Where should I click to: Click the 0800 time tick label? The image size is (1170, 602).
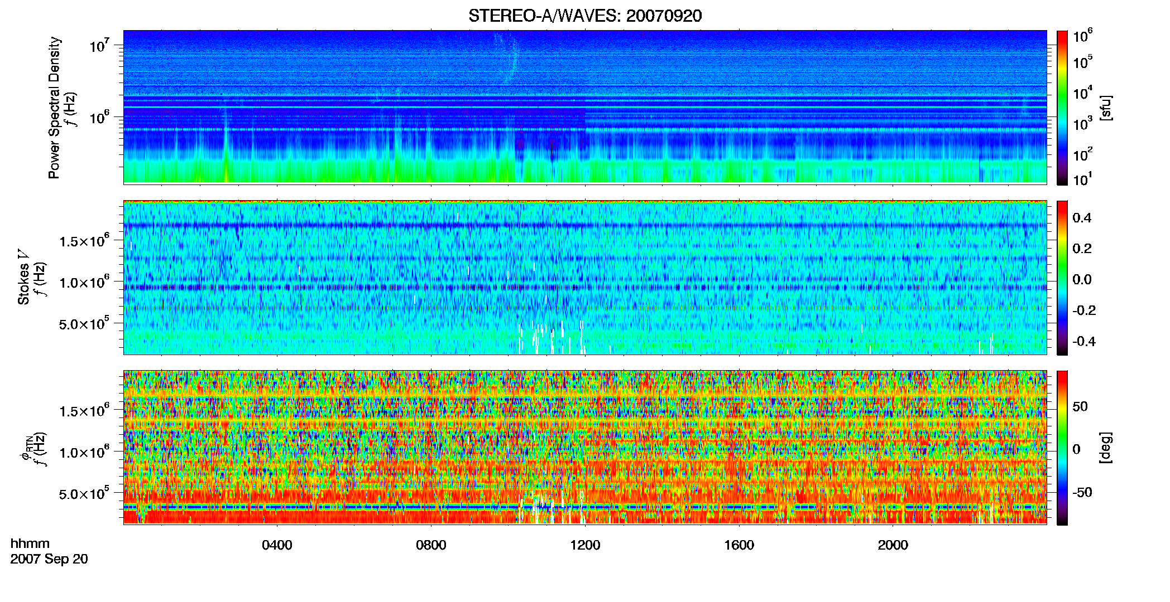click(431, 545)
